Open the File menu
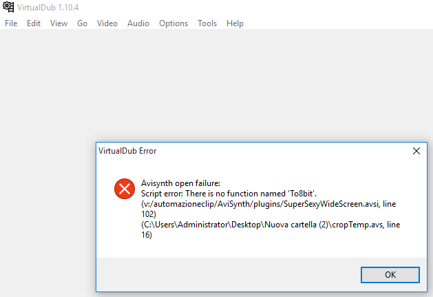433x297 pixels. tap(11, 23)
